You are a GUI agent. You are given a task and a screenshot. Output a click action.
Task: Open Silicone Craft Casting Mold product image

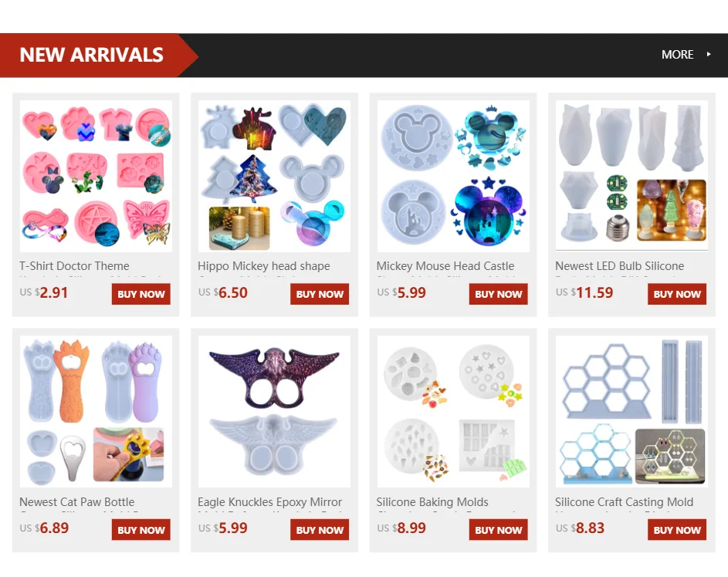(x=632, y=411)
